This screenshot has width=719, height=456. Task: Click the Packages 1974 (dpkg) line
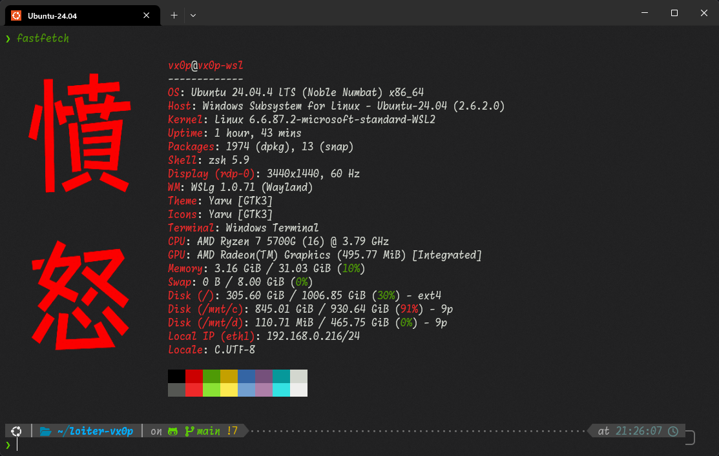pyautogui.click(x=260, y=146)
